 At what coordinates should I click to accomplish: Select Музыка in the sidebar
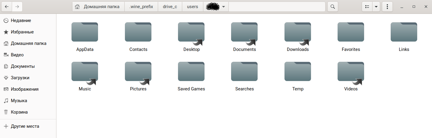[19, 101]
